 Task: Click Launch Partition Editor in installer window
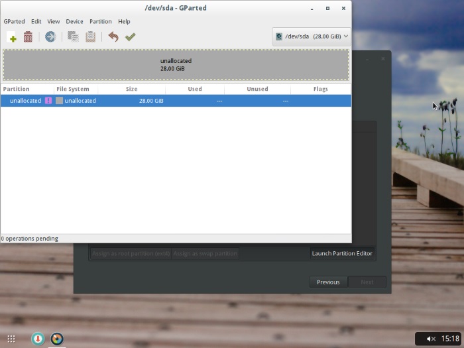[342, 253]
